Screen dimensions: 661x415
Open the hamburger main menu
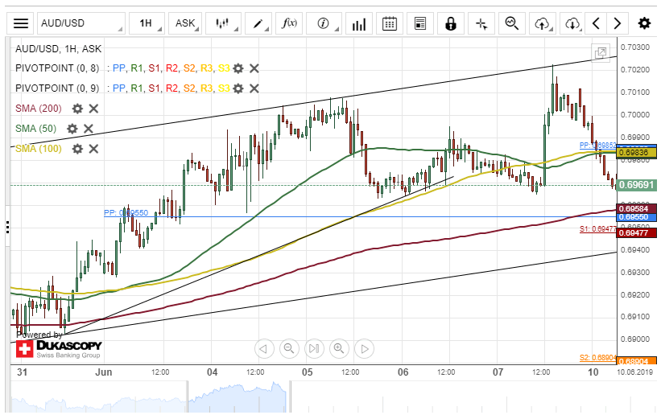click(x=21, y=23)
